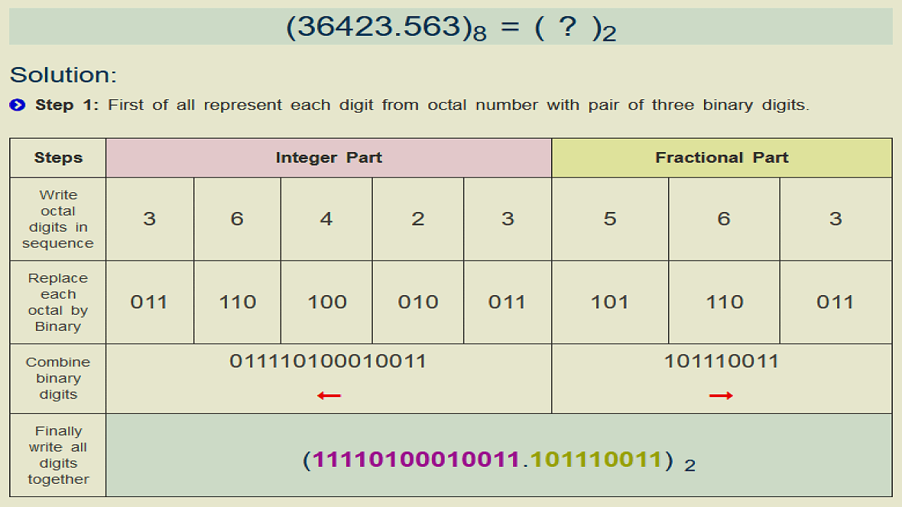Click the red right-pointing arrow
This screenshot has width=902, height=507.
tap(722, 396)
